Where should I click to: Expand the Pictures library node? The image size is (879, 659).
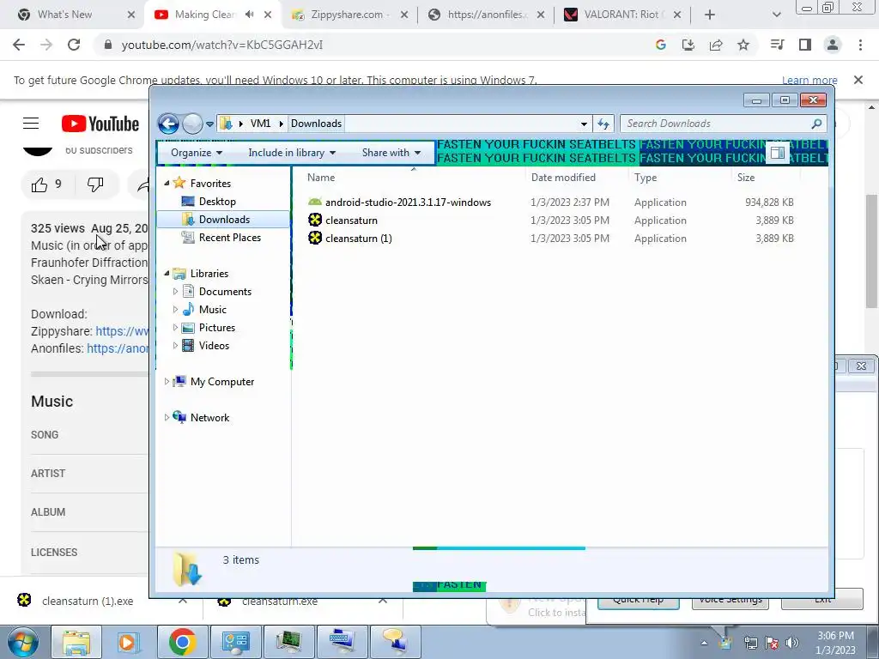[x=175, y=327]
